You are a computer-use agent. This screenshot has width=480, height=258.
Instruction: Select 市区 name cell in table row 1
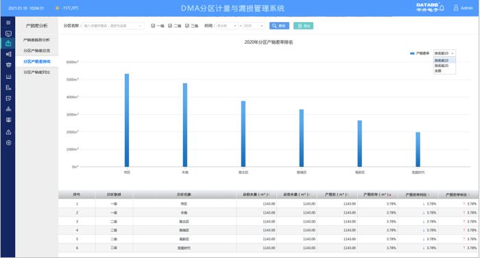184,203
